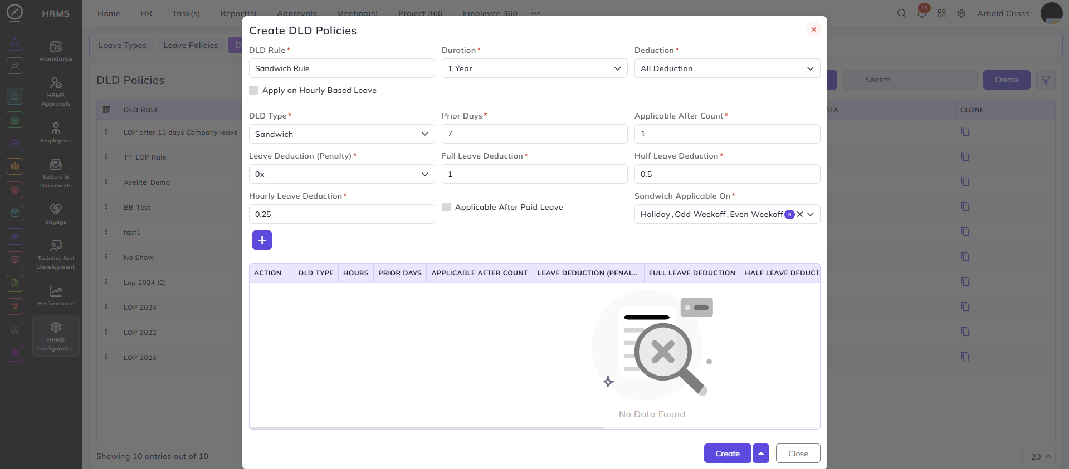Open the Duration dropdown
This screenshot has height=469, width=1069.
click(x=534, y=68)
